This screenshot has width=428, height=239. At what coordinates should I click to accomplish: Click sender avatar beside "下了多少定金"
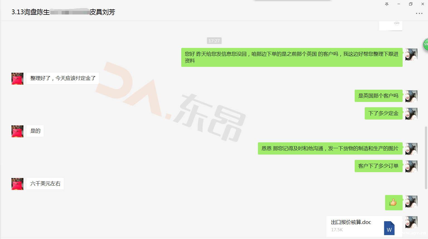(x=411, y=114)
